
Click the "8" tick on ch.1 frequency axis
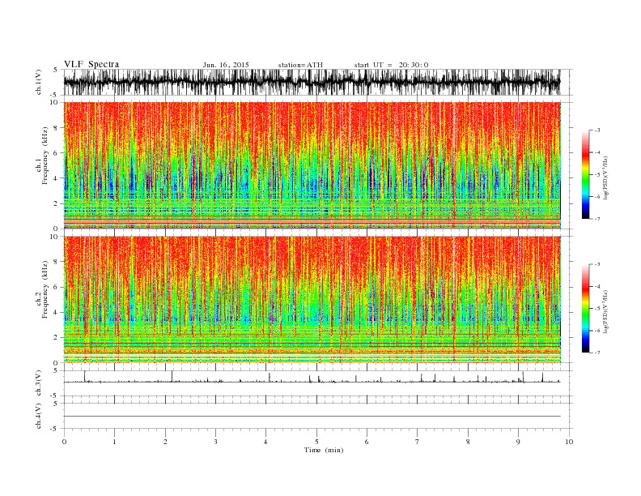57,128
